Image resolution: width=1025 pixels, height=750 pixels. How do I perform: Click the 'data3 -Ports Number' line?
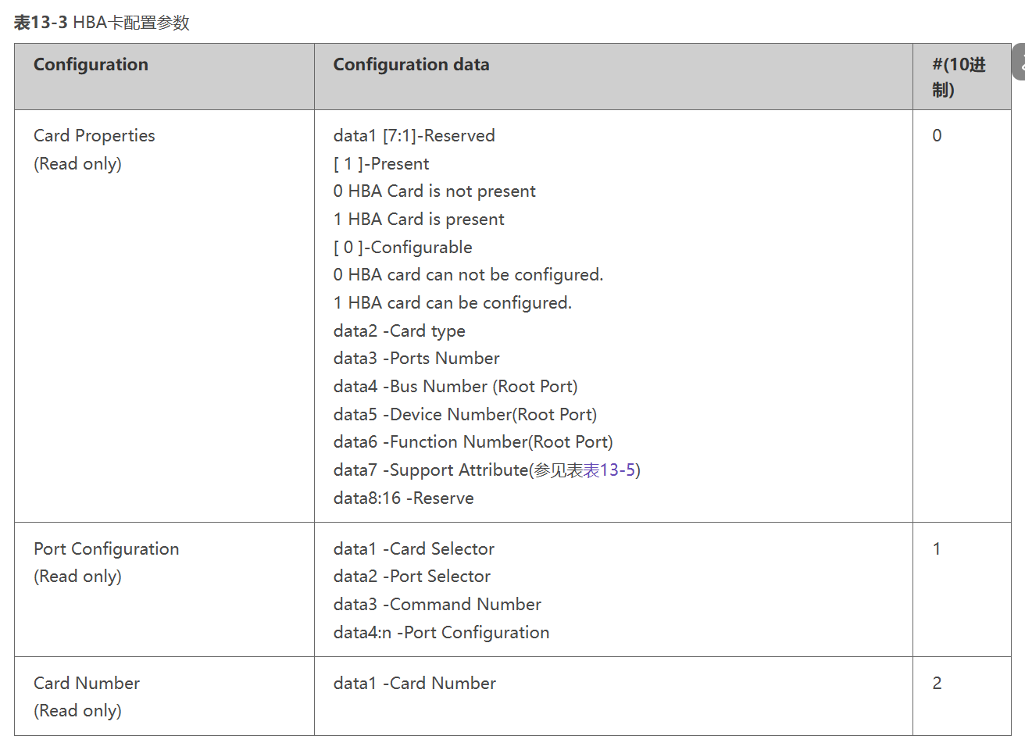click(416, 359)
